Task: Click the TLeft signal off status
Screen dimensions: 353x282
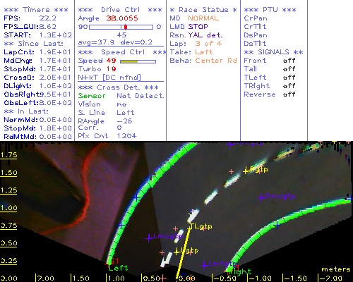Action: tap(289, 78)
